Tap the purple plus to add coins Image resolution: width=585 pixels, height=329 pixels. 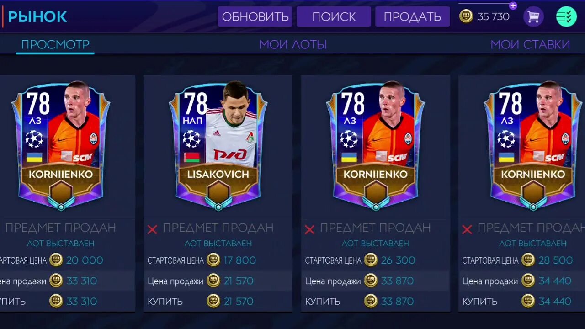pyautogui.click(x=513, y=6)
